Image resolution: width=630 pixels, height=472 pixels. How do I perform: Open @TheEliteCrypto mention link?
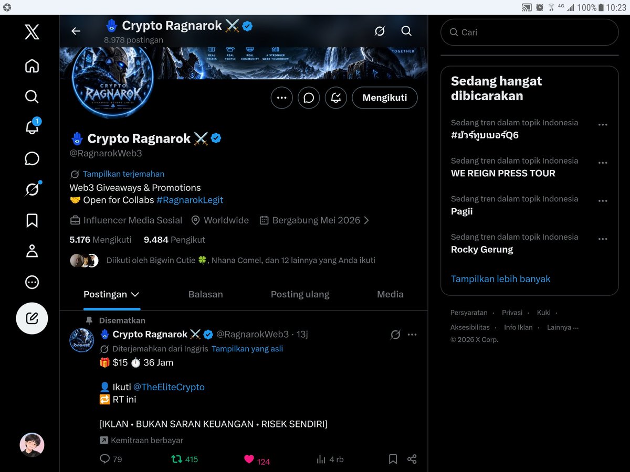tap(169, 387)
